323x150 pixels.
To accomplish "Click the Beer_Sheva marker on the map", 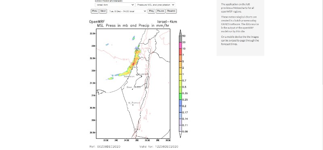I will (132, 89).
